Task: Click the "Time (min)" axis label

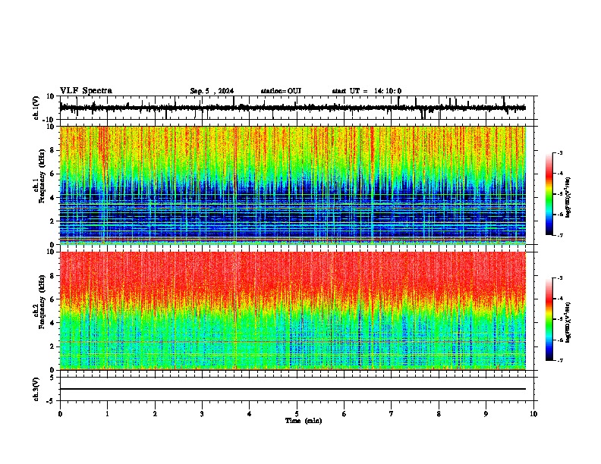Action: 304,421
